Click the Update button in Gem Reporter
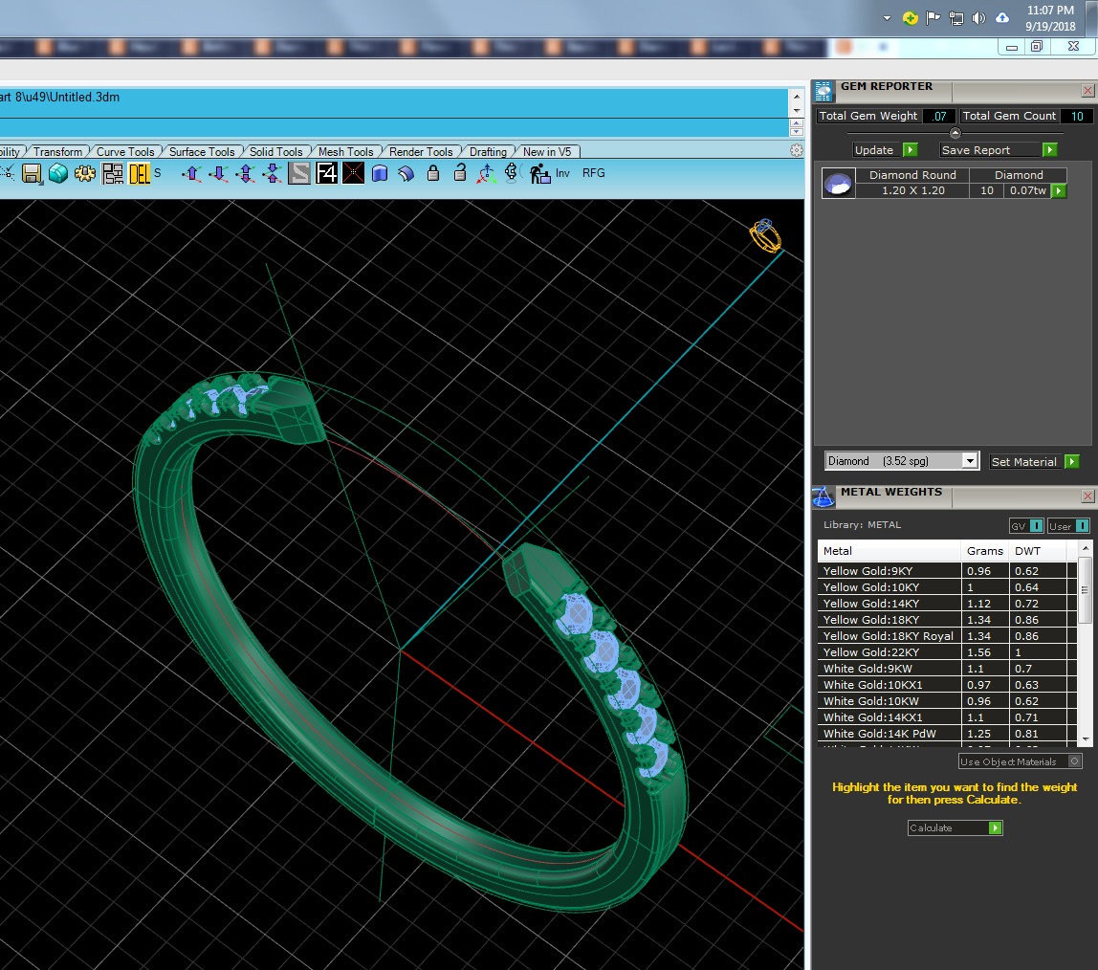The height and width of the screenshot is (970, 1098). 885,150
